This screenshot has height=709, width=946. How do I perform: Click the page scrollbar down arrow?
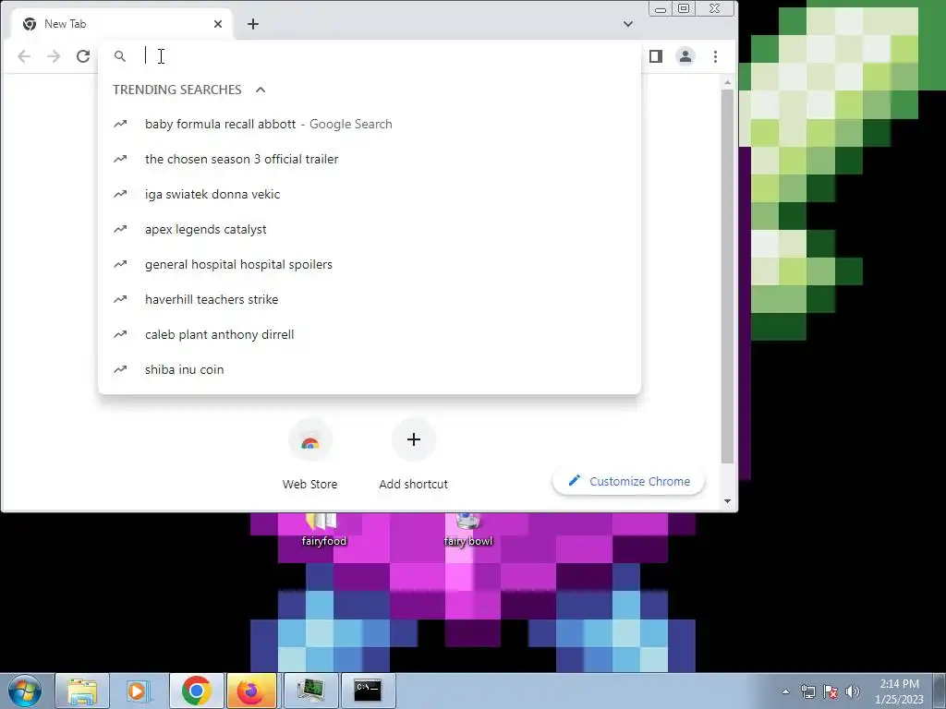tap(728, 501)
